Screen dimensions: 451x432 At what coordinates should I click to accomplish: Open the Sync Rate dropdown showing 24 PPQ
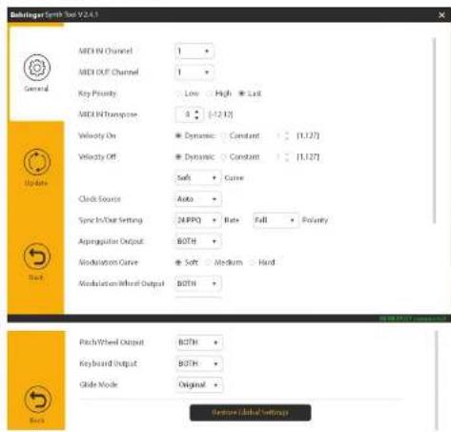tap(198, 220)
